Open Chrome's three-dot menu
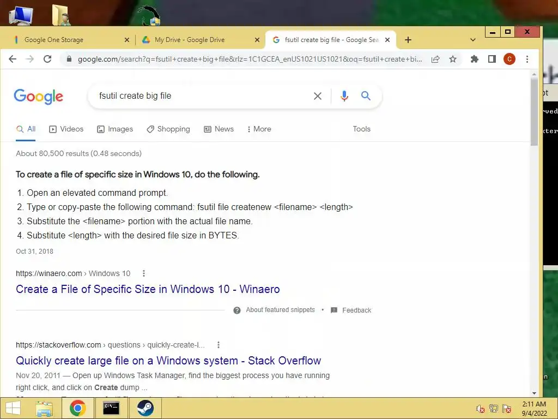Image resolution: width=558 pixels, height=419 pixels. 527,59
